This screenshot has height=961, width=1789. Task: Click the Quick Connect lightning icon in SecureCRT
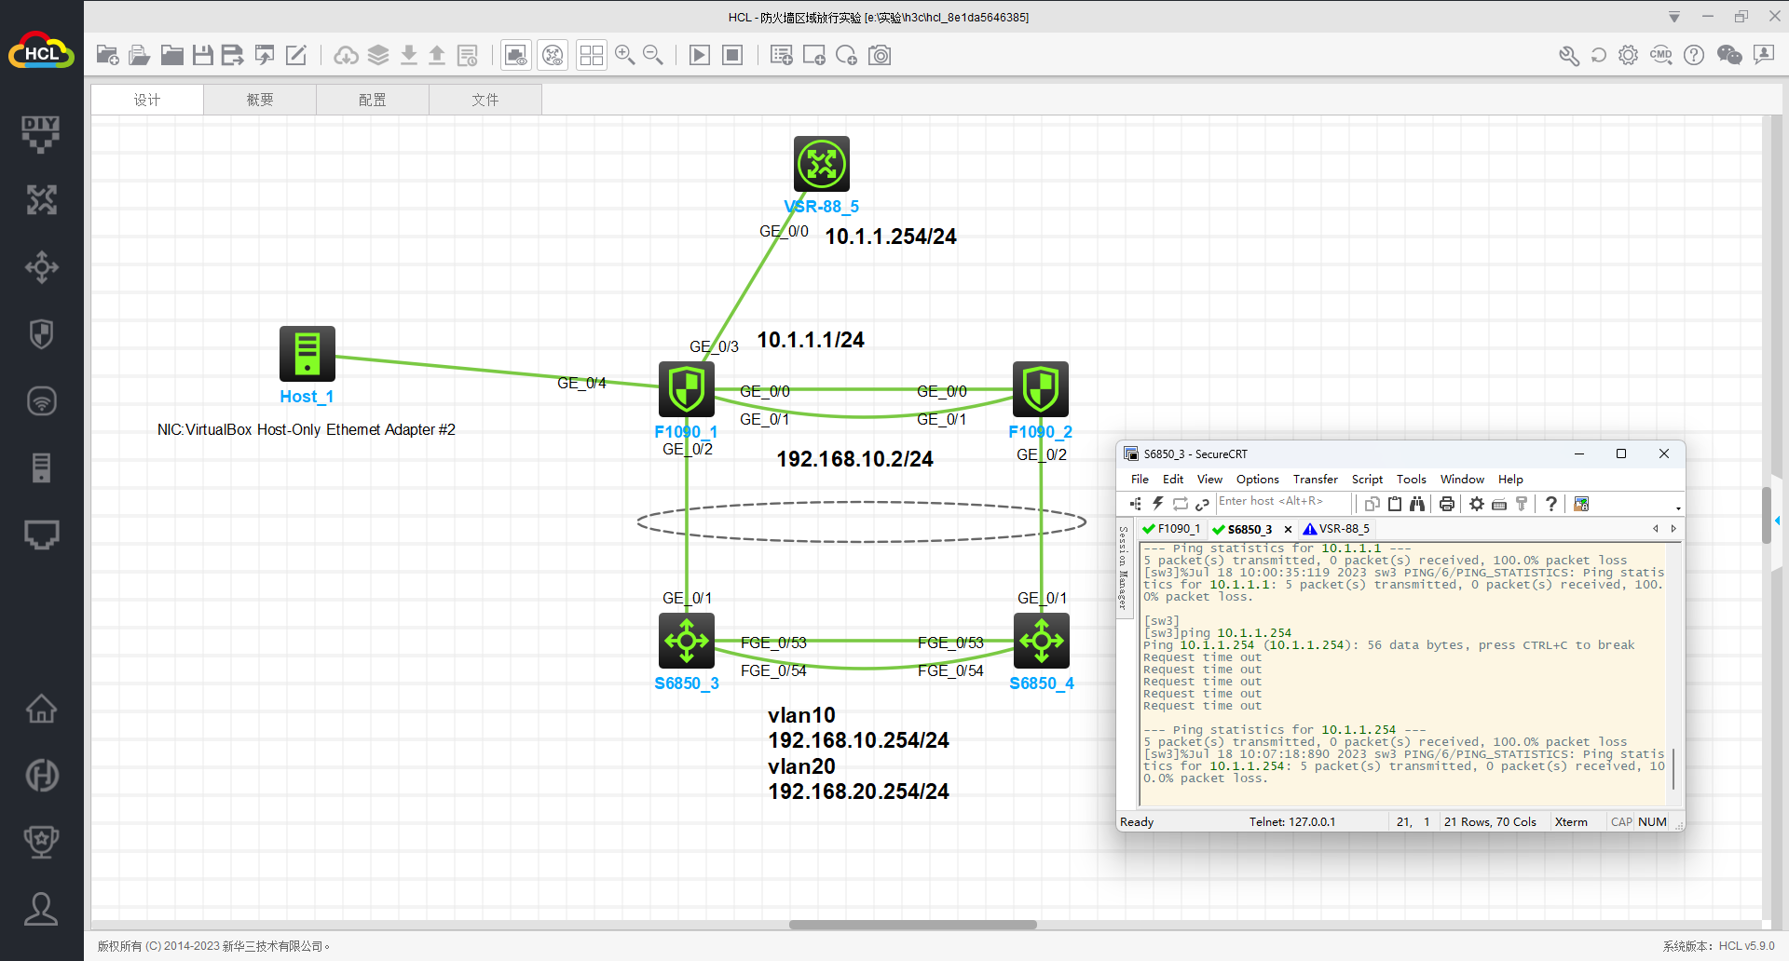[1157, 504]
